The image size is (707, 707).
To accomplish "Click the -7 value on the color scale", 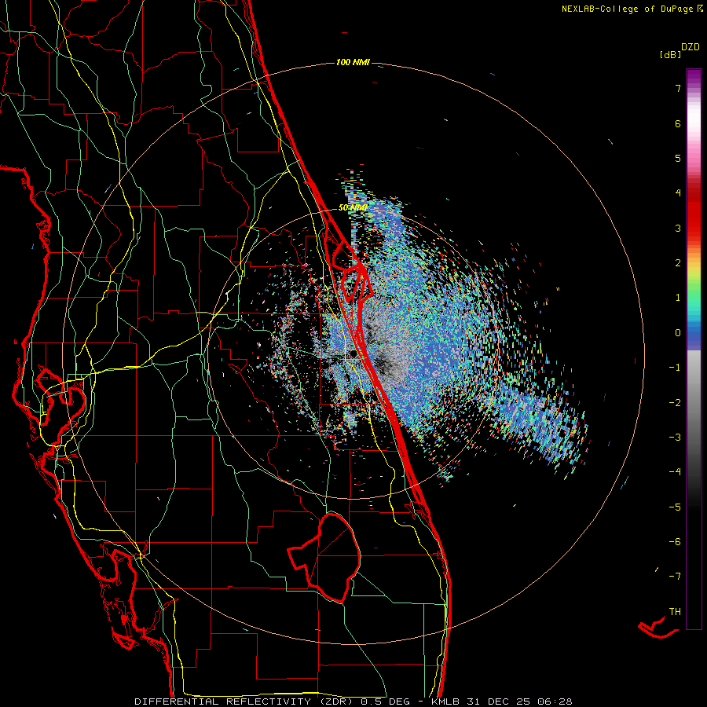I will pos(675,577).
